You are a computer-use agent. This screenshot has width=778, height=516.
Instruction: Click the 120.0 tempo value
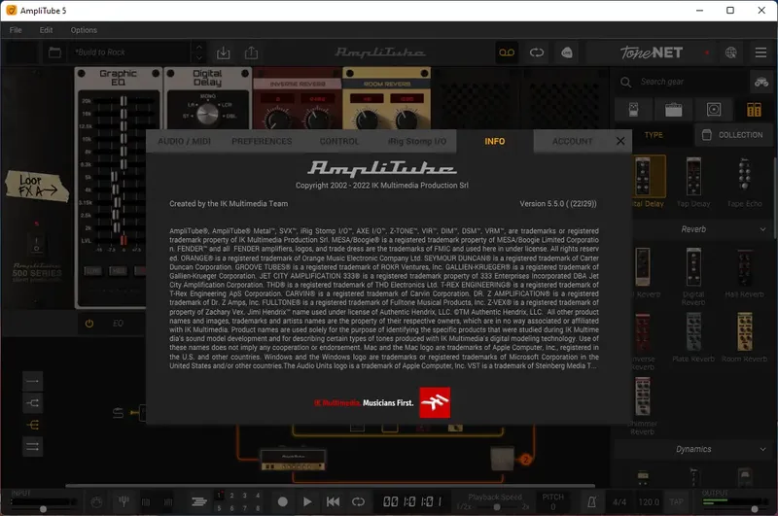point(649,502)
